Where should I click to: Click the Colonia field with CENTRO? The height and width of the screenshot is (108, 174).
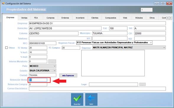coord(53,33)
